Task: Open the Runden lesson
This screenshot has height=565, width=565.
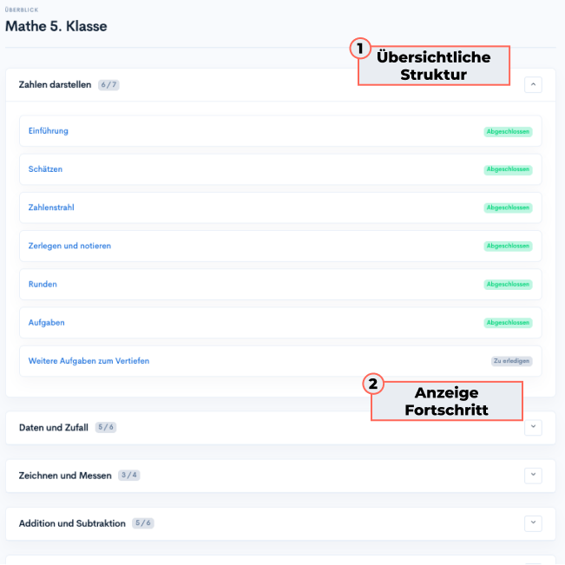Action: [43, 284]
